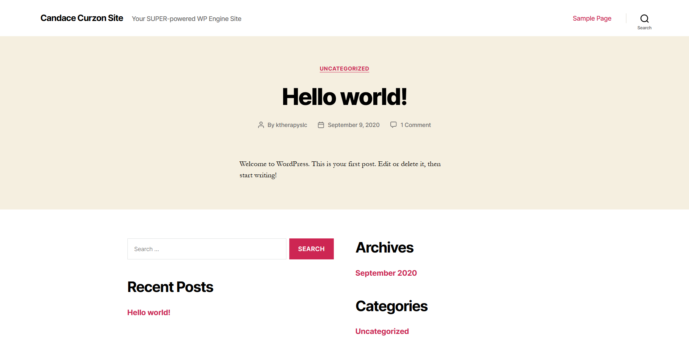View author ktherapyslc posts
Image resolution: width=689 pixels, height=339 pixels.
tap(291, 125)
